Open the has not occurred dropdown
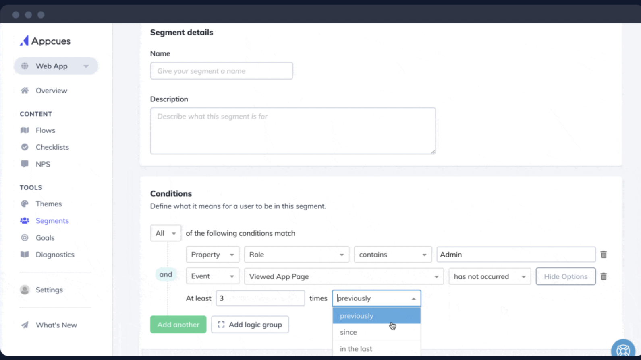This screenshot has width=641, height=360. pos(489,276)
